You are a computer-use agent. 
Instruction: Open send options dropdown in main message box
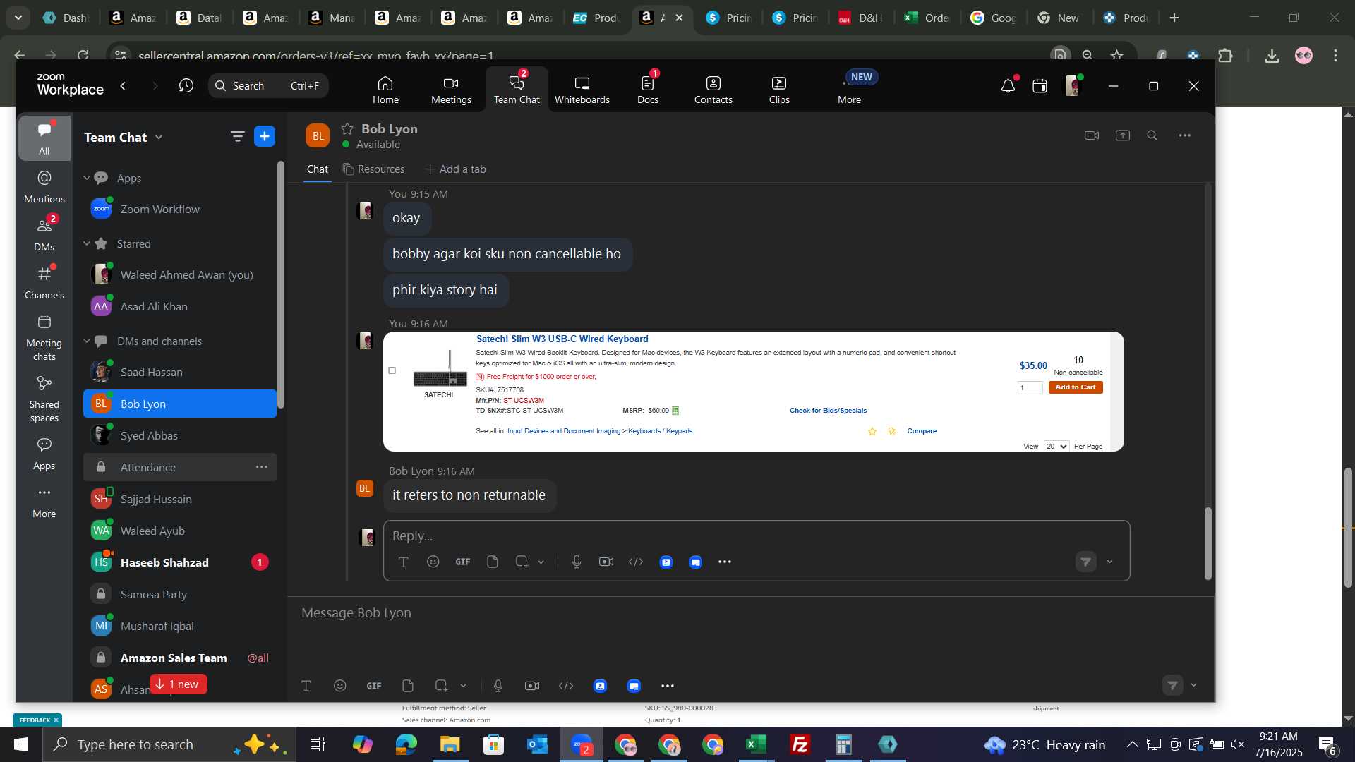[x=1194, y=685]
